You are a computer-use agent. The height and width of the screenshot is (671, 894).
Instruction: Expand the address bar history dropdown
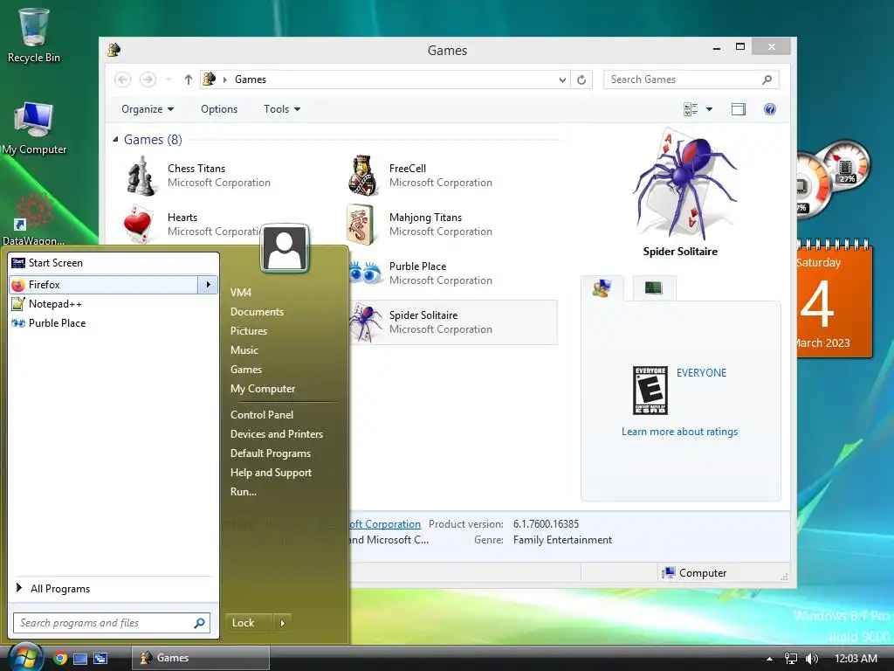[562, 80]
